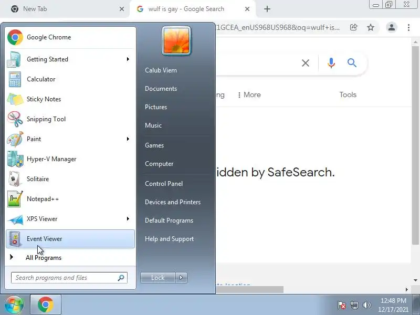Click the Action Center flag tray icon
This screenshot has width=420, height=315.
342,305
